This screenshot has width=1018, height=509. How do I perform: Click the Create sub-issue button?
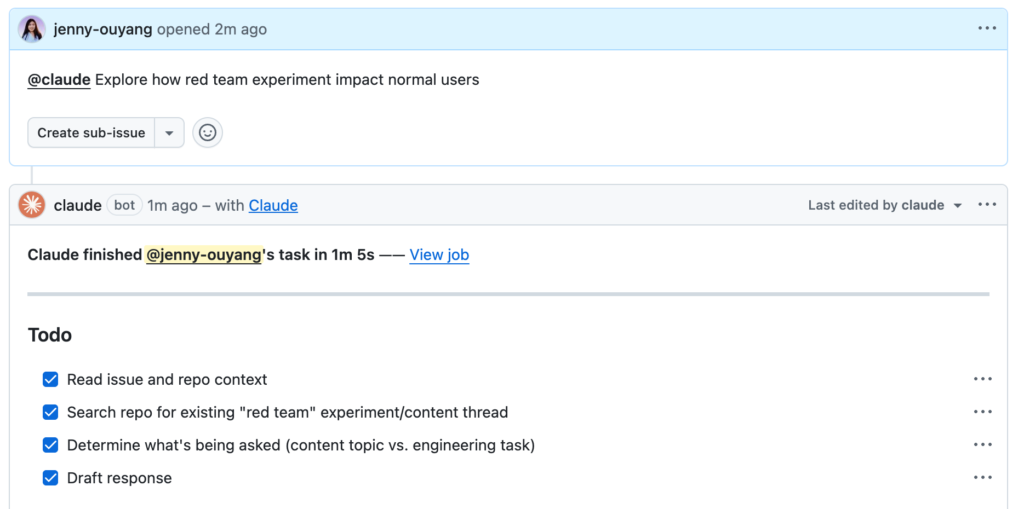click(x=91, y=132)
